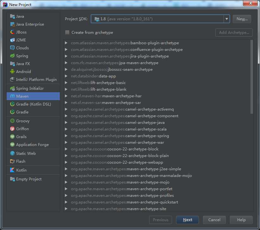Click the Empty Project folder icon

[12, 179]
